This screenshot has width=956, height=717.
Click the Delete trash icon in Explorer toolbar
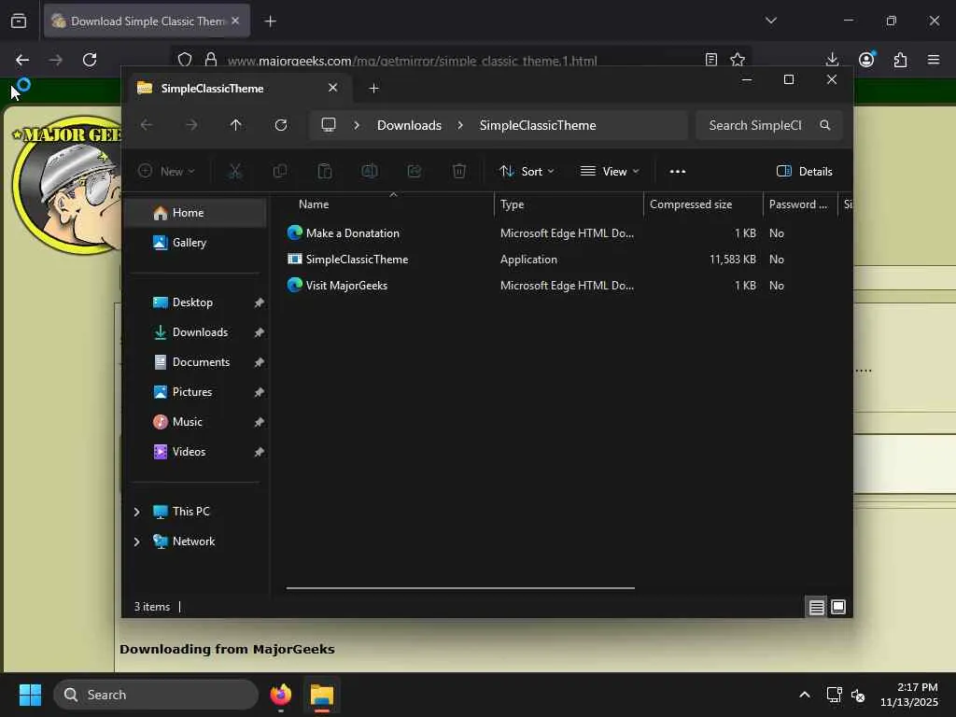459,172
